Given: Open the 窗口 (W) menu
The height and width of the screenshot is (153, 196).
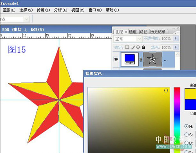Looking at the screenshot, I should pos(95,10).
